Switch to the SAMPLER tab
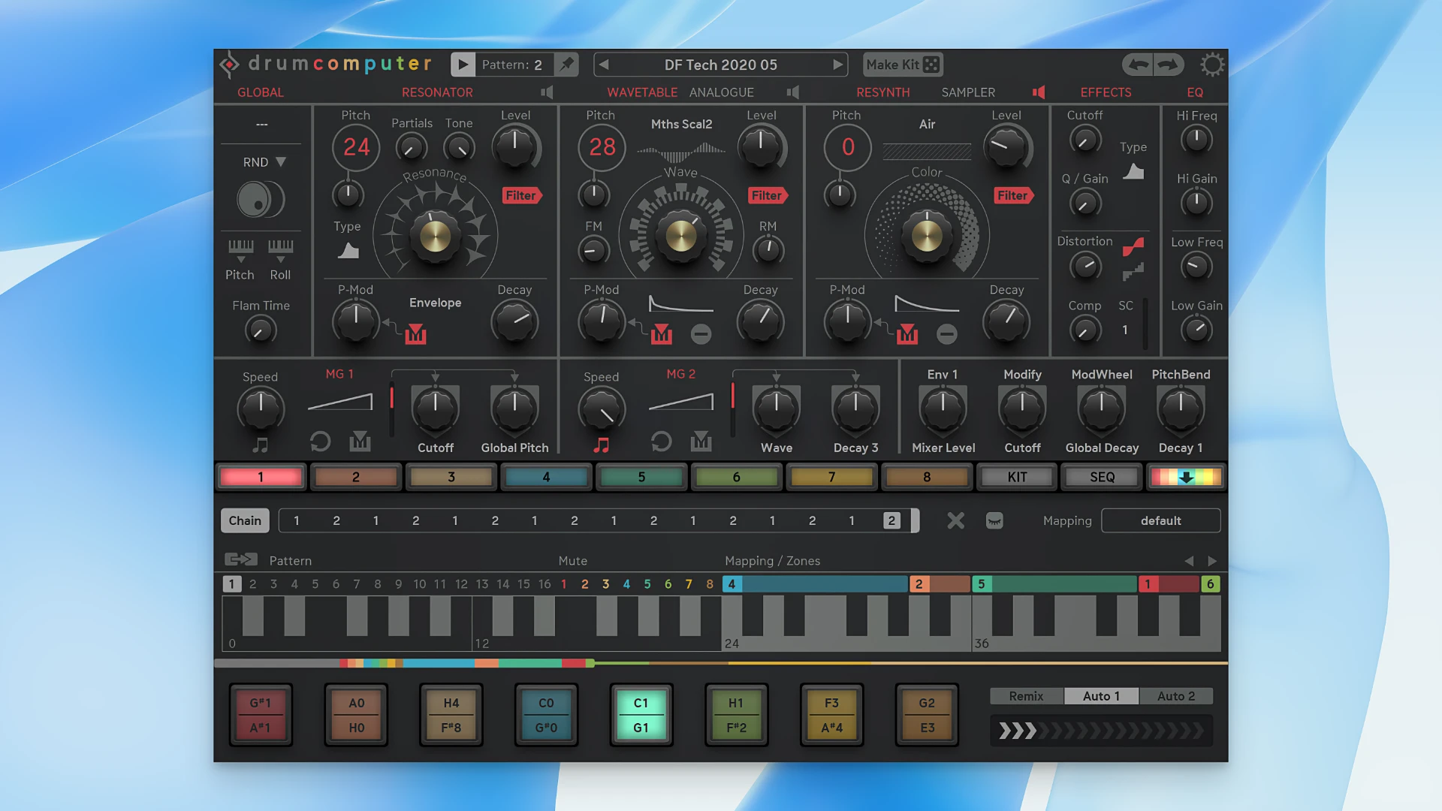 pos(968,92)
